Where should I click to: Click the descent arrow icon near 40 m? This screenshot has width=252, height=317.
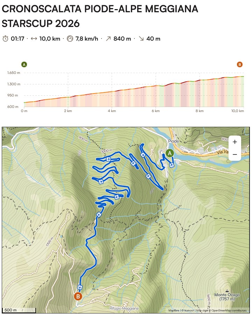(x=141, y=39)
